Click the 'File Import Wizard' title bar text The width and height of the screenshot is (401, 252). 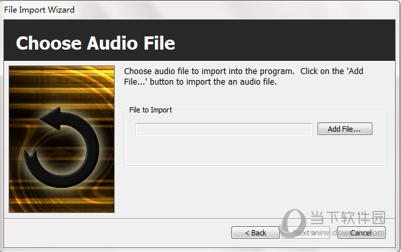pyautogui.click(x=39, y=10)
